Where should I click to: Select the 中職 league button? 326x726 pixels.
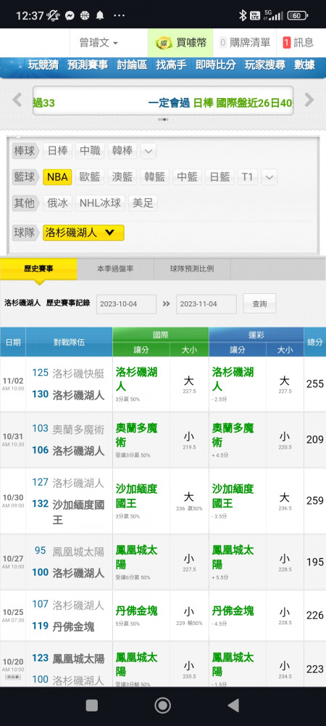click(90, 151)
